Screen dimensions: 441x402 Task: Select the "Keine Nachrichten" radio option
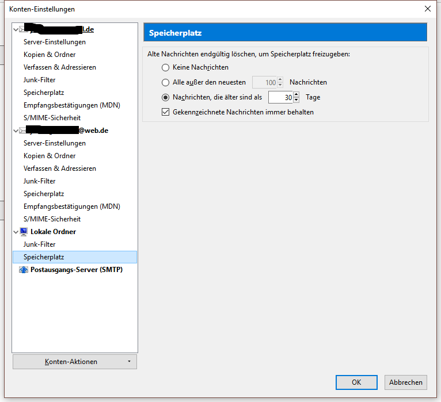click(166, 67)
